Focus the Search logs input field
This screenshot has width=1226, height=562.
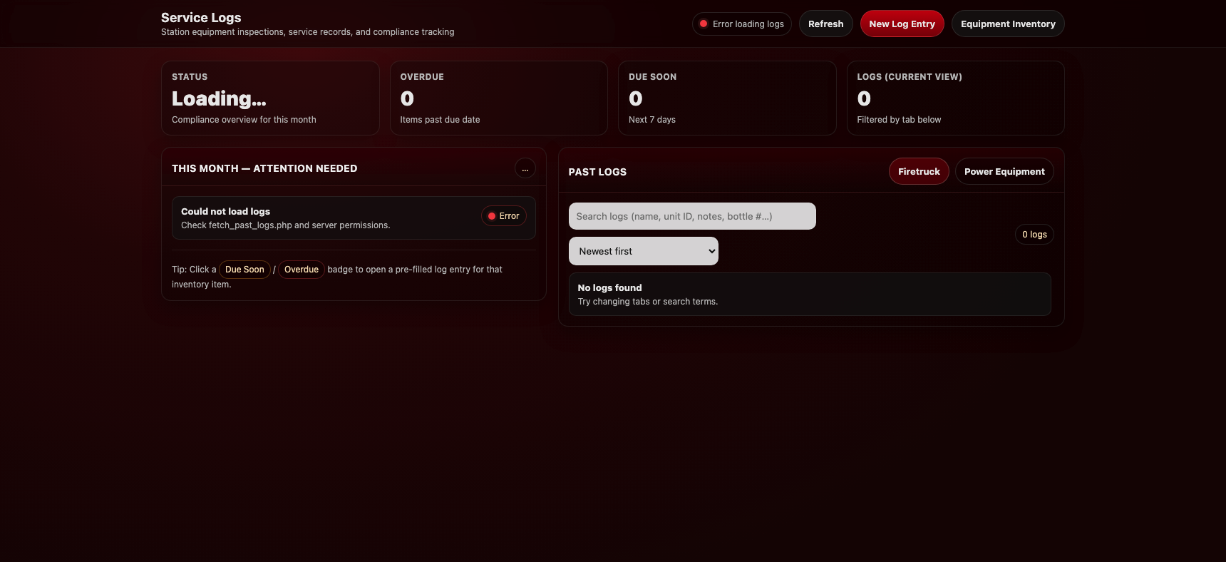tap(691, 216)
